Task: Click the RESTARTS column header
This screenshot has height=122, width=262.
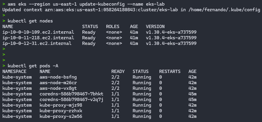Action: (x=170, y=71)
